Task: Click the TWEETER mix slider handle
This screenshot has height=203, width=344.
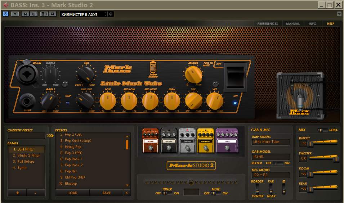Action: coord(336,159)
